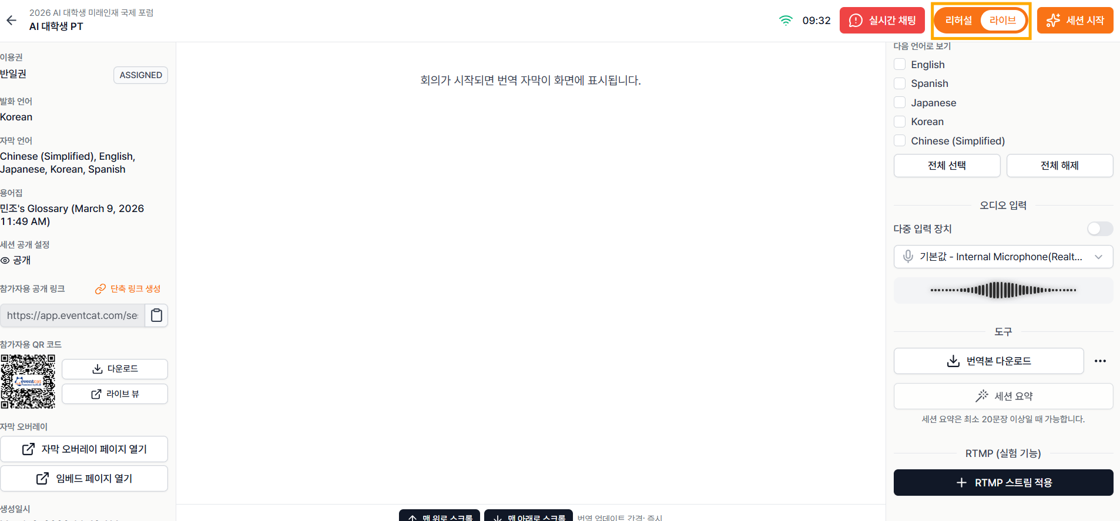Click the three-dot more options icon

[x=1100, y=361]
